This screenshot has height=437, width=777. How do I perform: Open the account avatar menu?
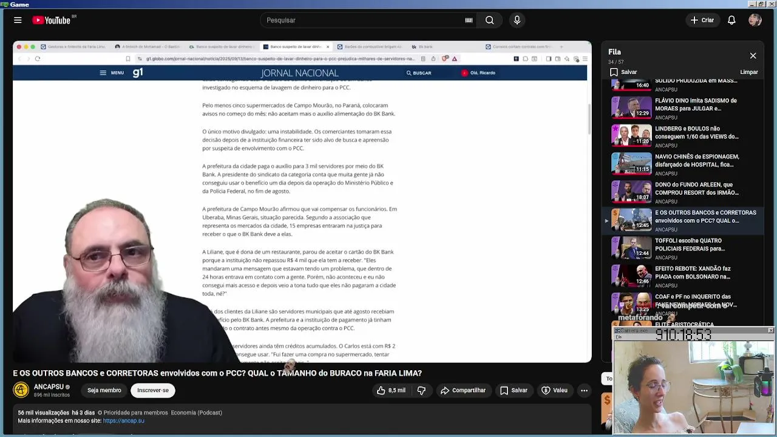pos(755,20)
